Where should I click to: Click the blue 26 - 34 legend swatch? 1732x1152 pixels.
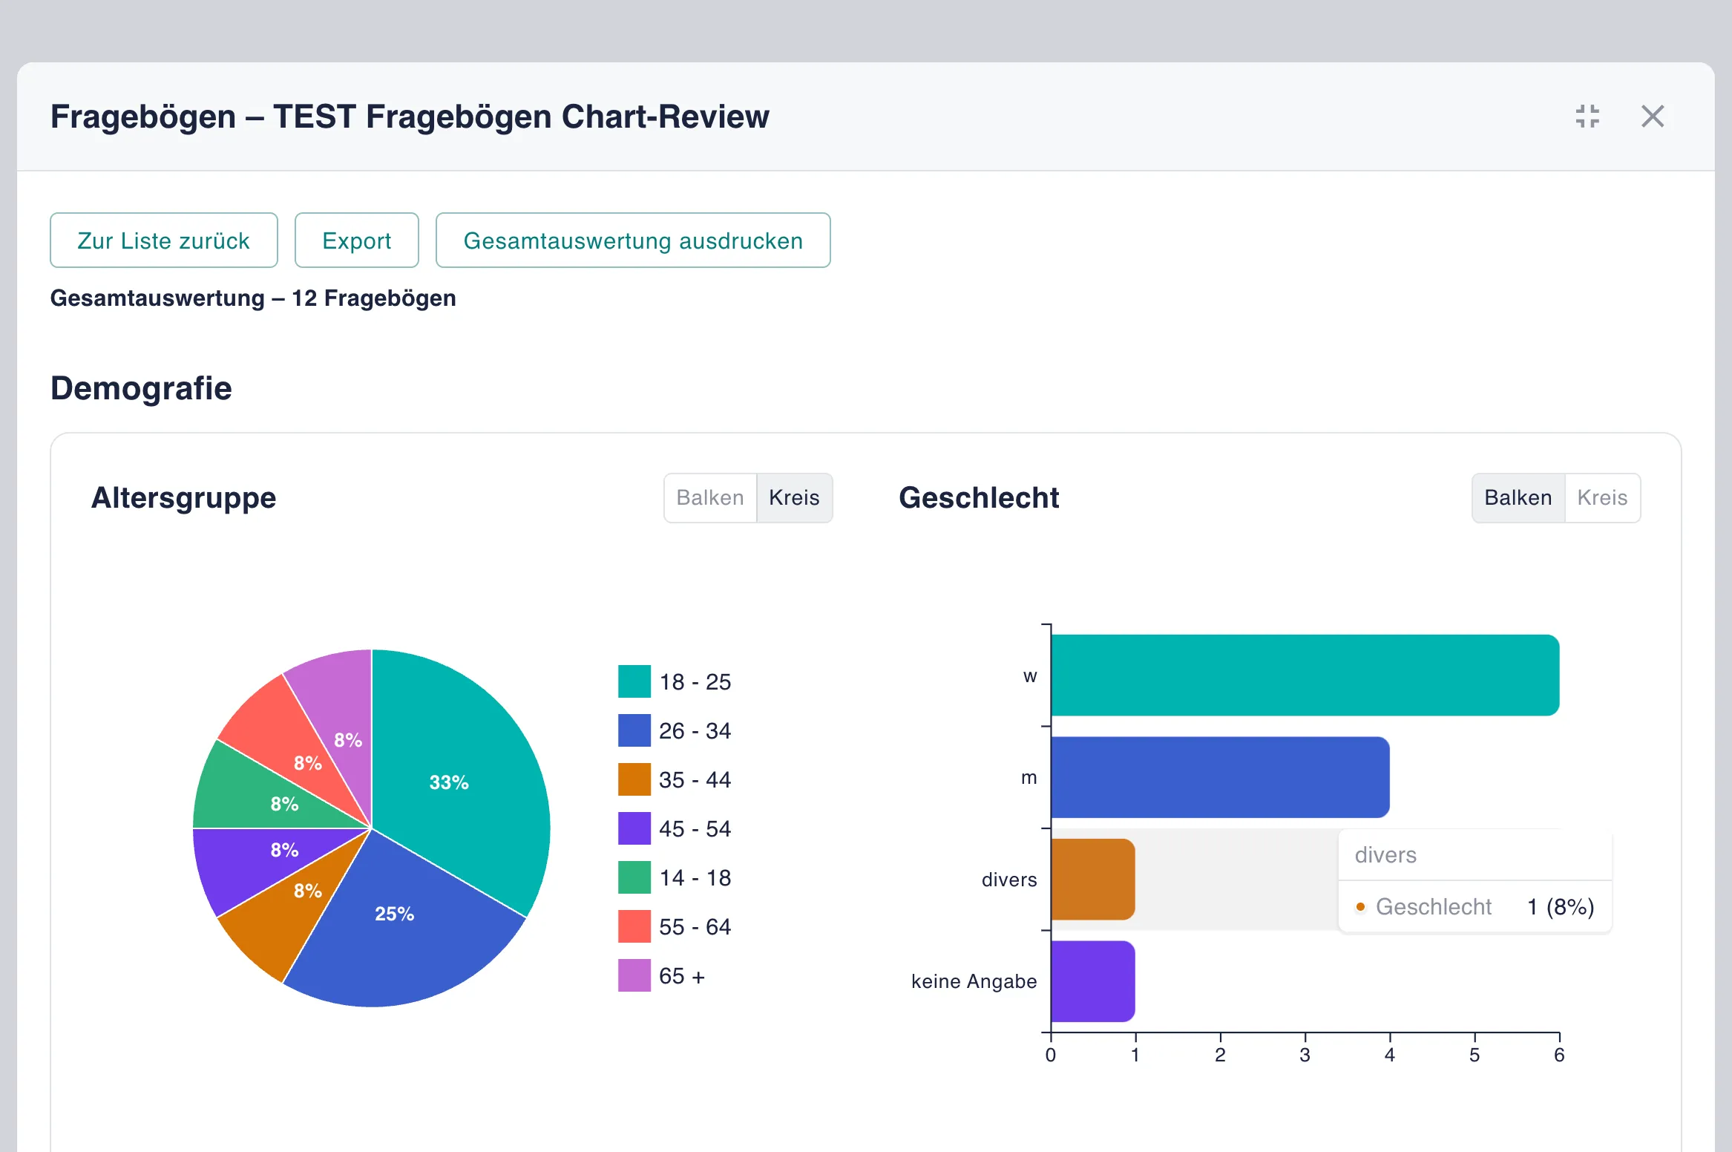(x=634, y=730)
